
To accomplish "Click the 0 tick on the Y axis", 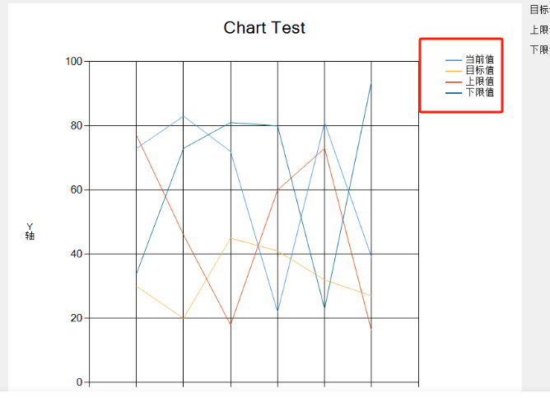I will pyautogui.click(x=80, y=382).
